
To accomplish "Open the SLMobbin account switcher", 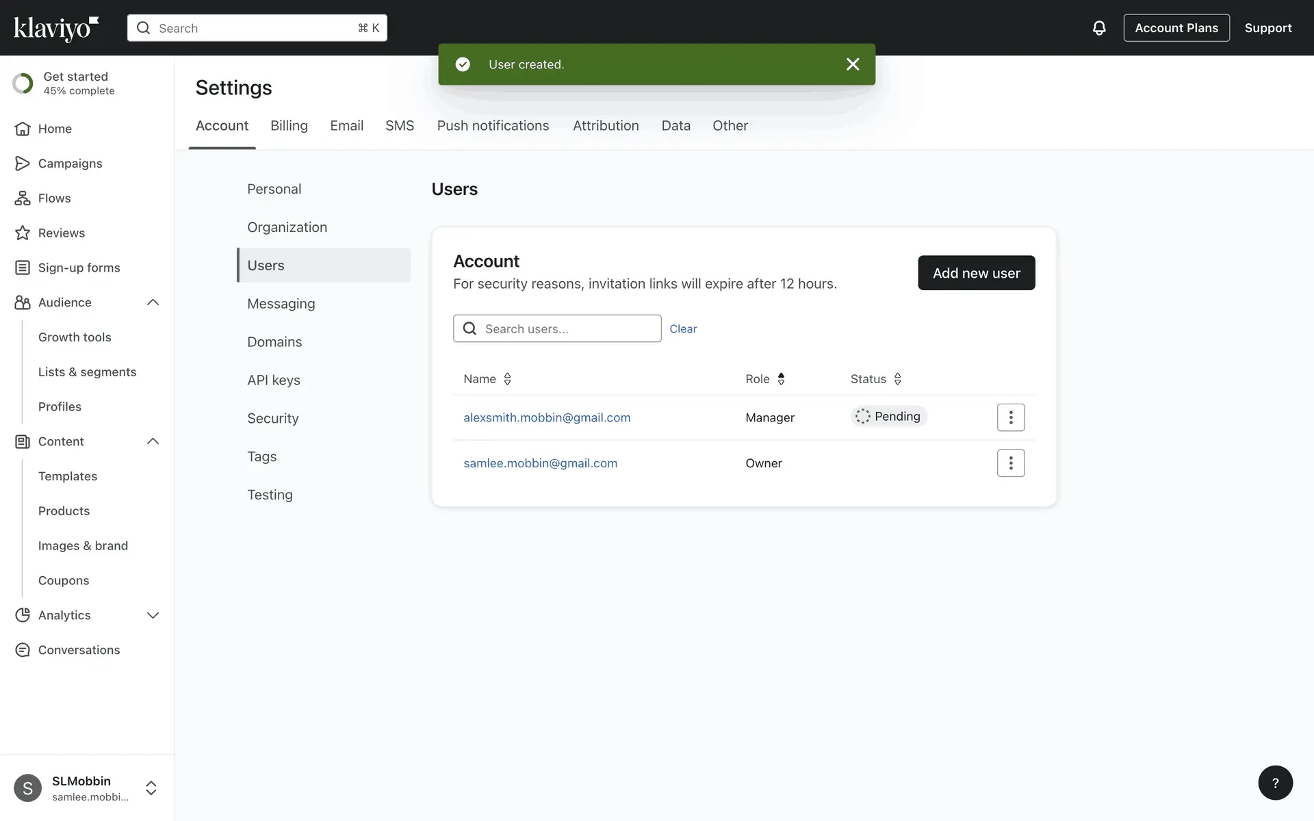I will (x=151, y=787).
